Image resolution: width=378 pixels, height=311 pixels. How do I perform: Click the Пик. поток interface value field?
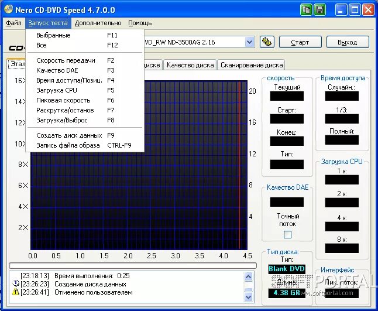342,293
